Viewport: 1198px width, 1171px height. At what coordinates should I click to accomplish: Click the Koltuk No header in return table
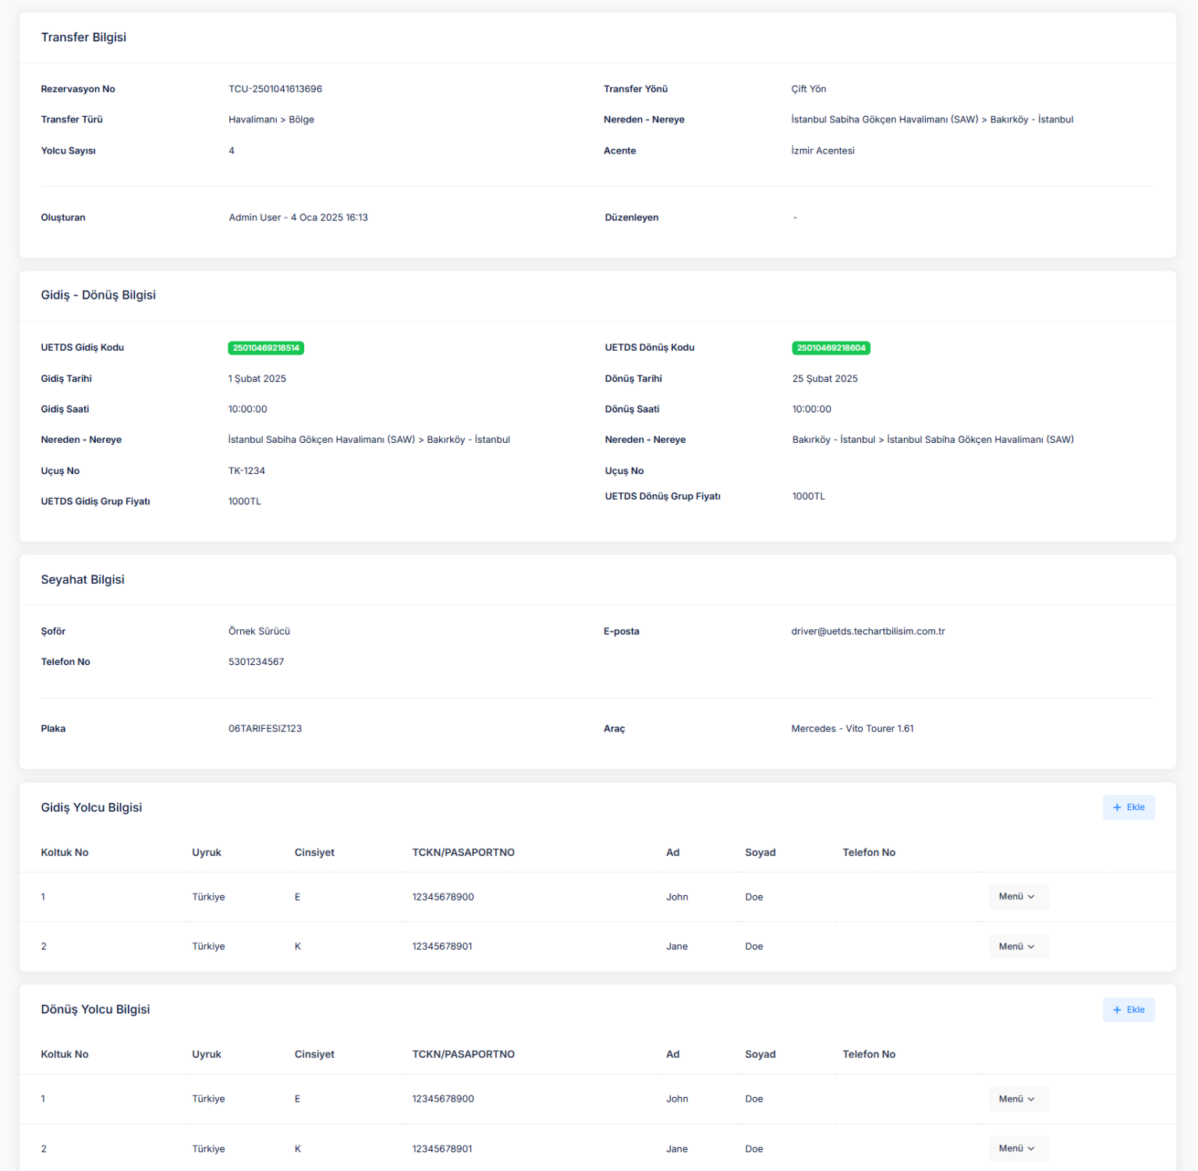tap(65, 1054)
